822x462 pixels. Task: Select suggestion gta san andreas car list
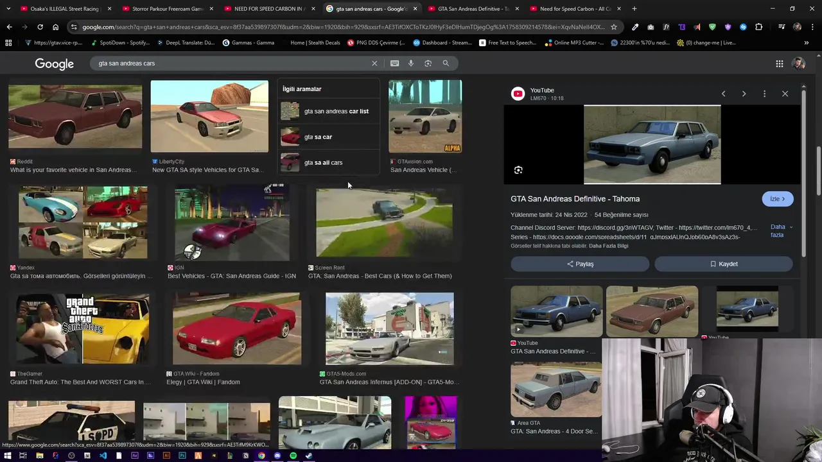point(328,111)
